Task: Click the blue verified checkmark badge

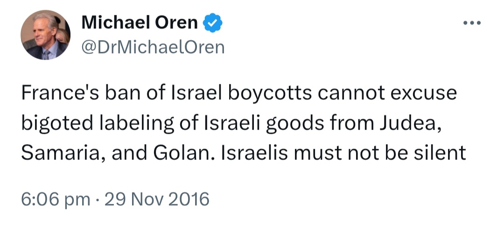Action: click(x=212, y=23)
